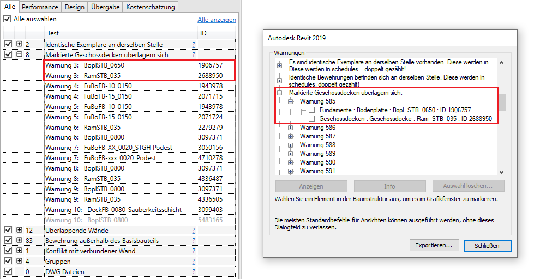The height and width of the screenshot is (279, 534).
Task: Click help icon beside Markierte Geschossdecken test
Action: tap(193, 54)
